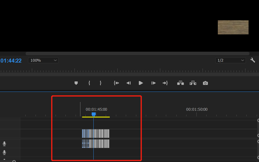Image resolution: width=259 pixels, height=162 pixels.
Task: Toggle voice-over record on upper mic track
Action: pyautogui.click(x=4, y=144)
